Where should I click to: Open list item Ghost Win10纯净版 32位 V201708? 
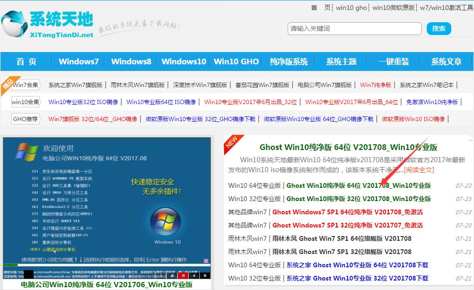coord(359,199)
